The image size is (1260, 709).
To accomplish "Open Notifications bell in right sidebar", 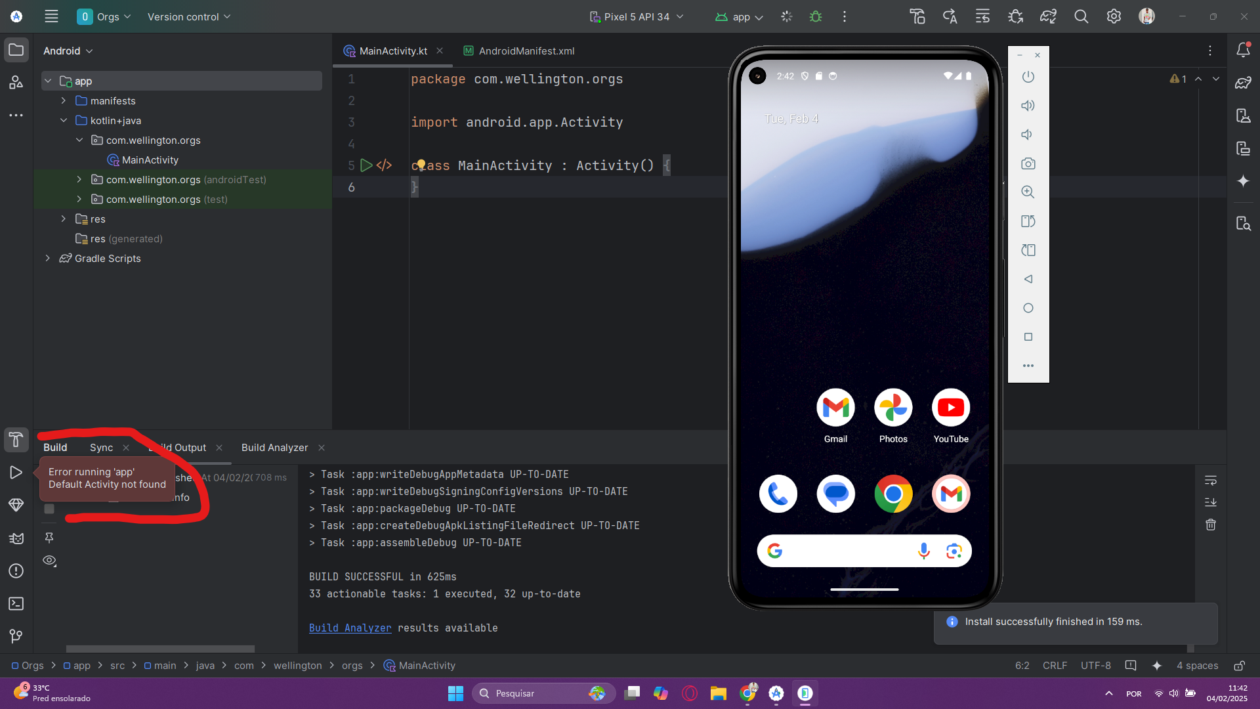I will [1243, 50].
